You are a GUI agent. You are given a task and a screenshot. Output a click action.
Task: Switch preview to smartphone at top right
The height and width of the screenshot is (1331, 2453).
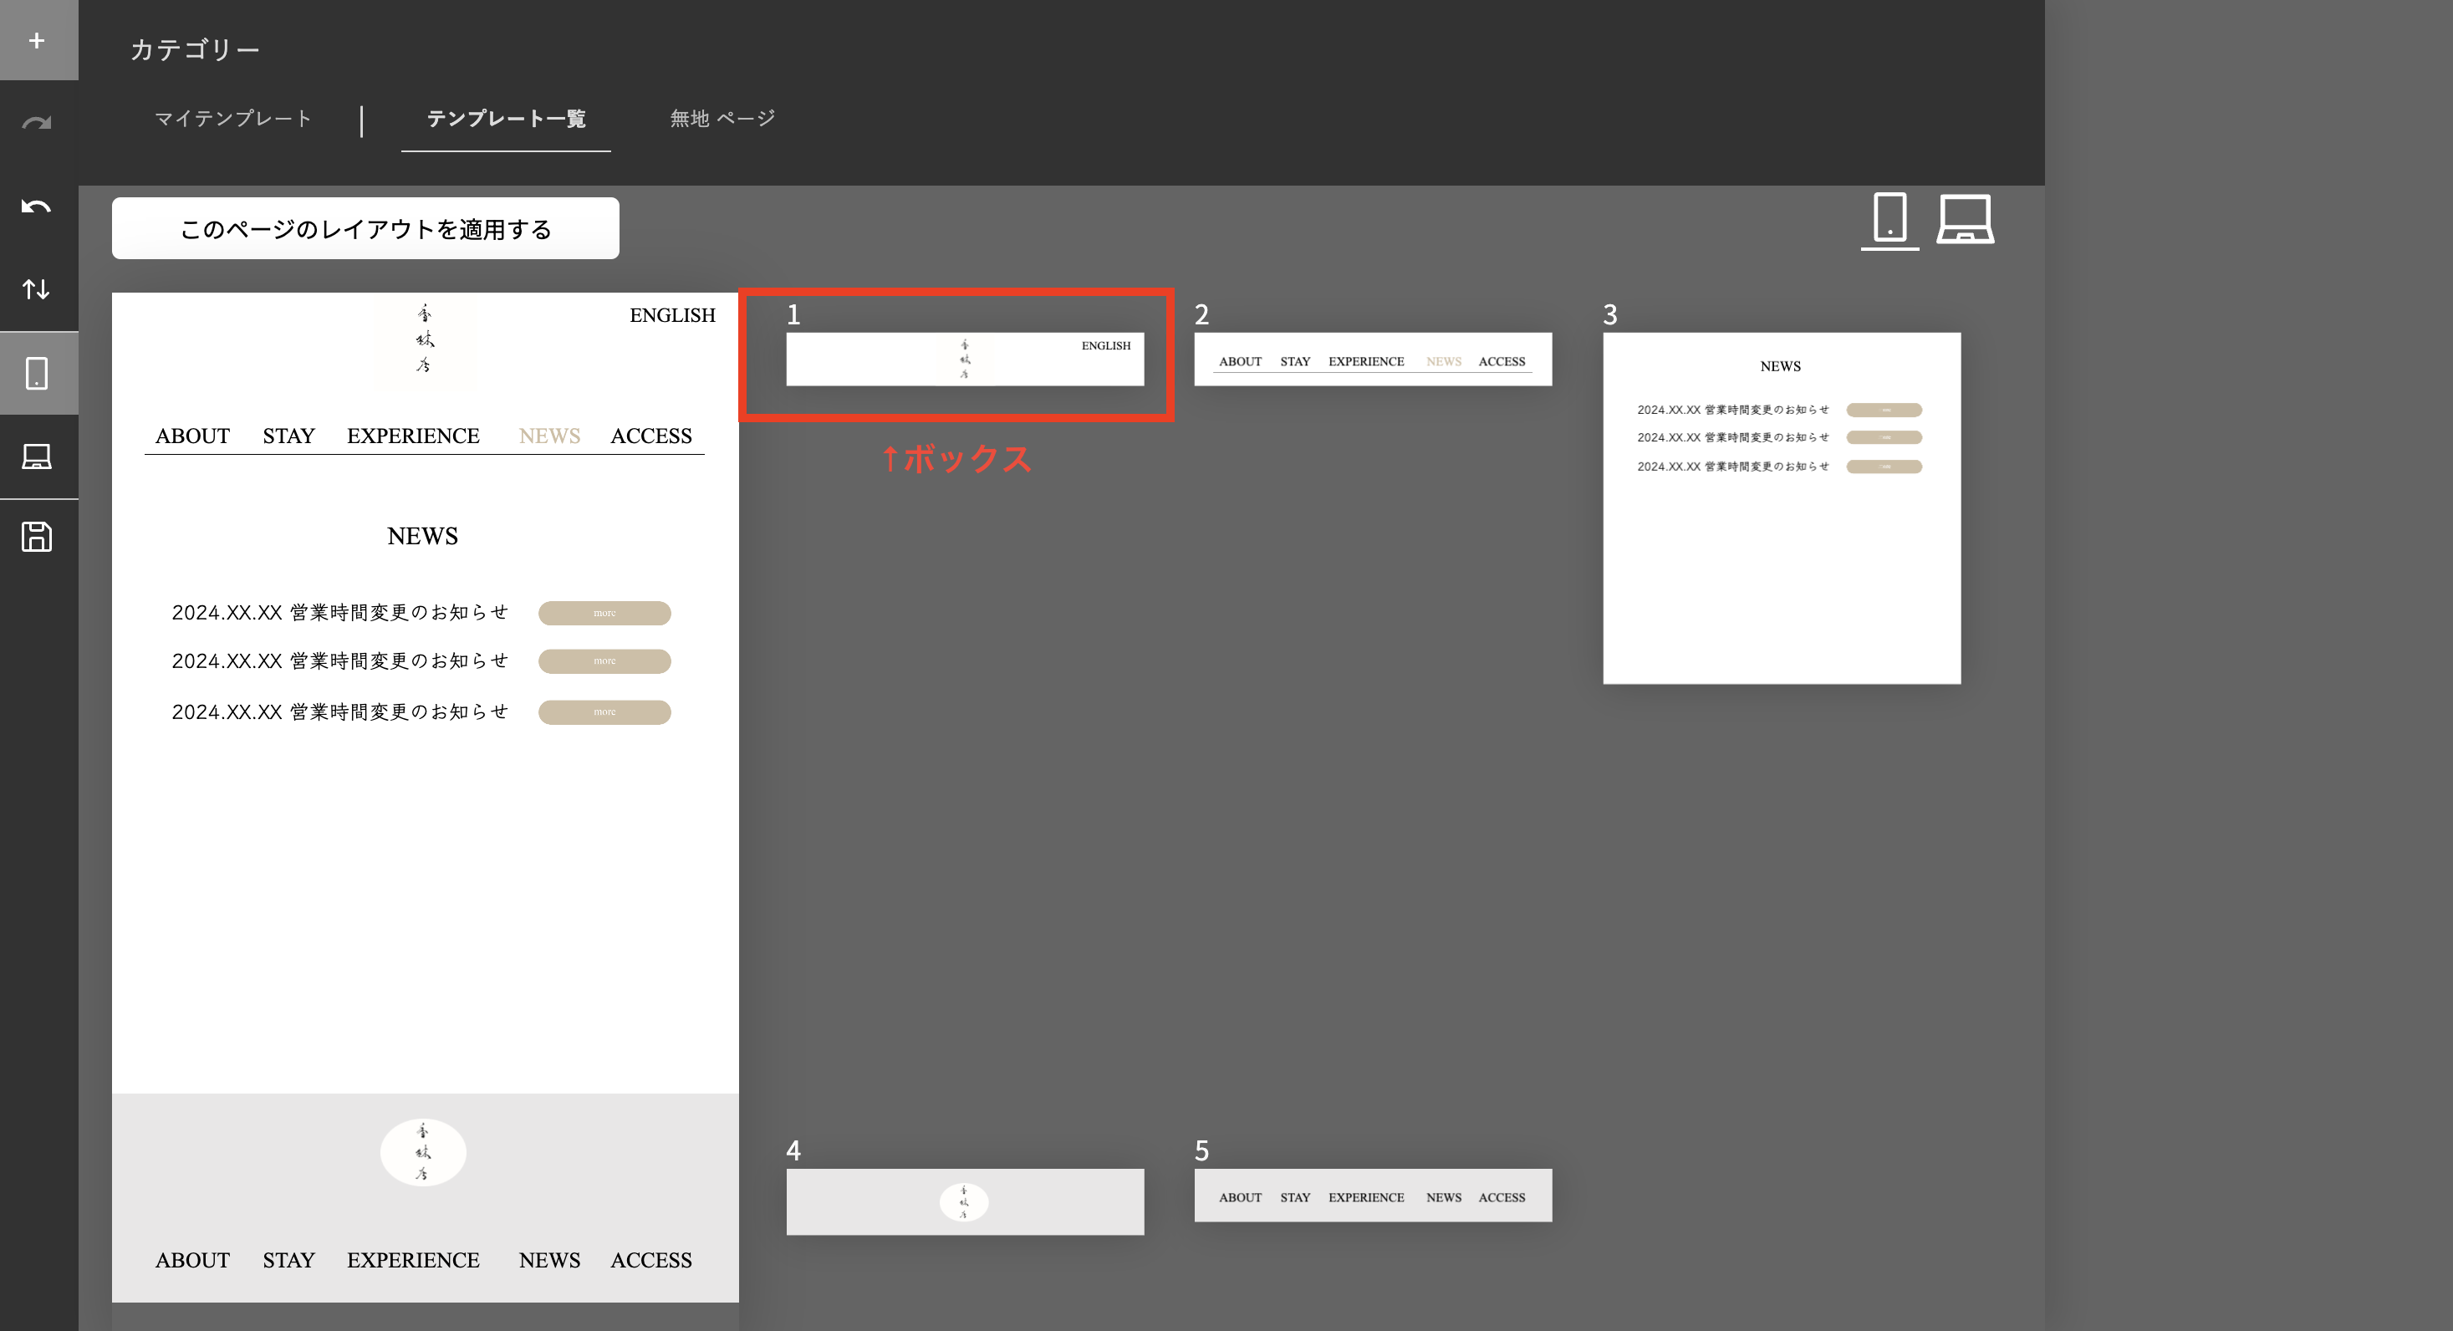(1889, 219)
